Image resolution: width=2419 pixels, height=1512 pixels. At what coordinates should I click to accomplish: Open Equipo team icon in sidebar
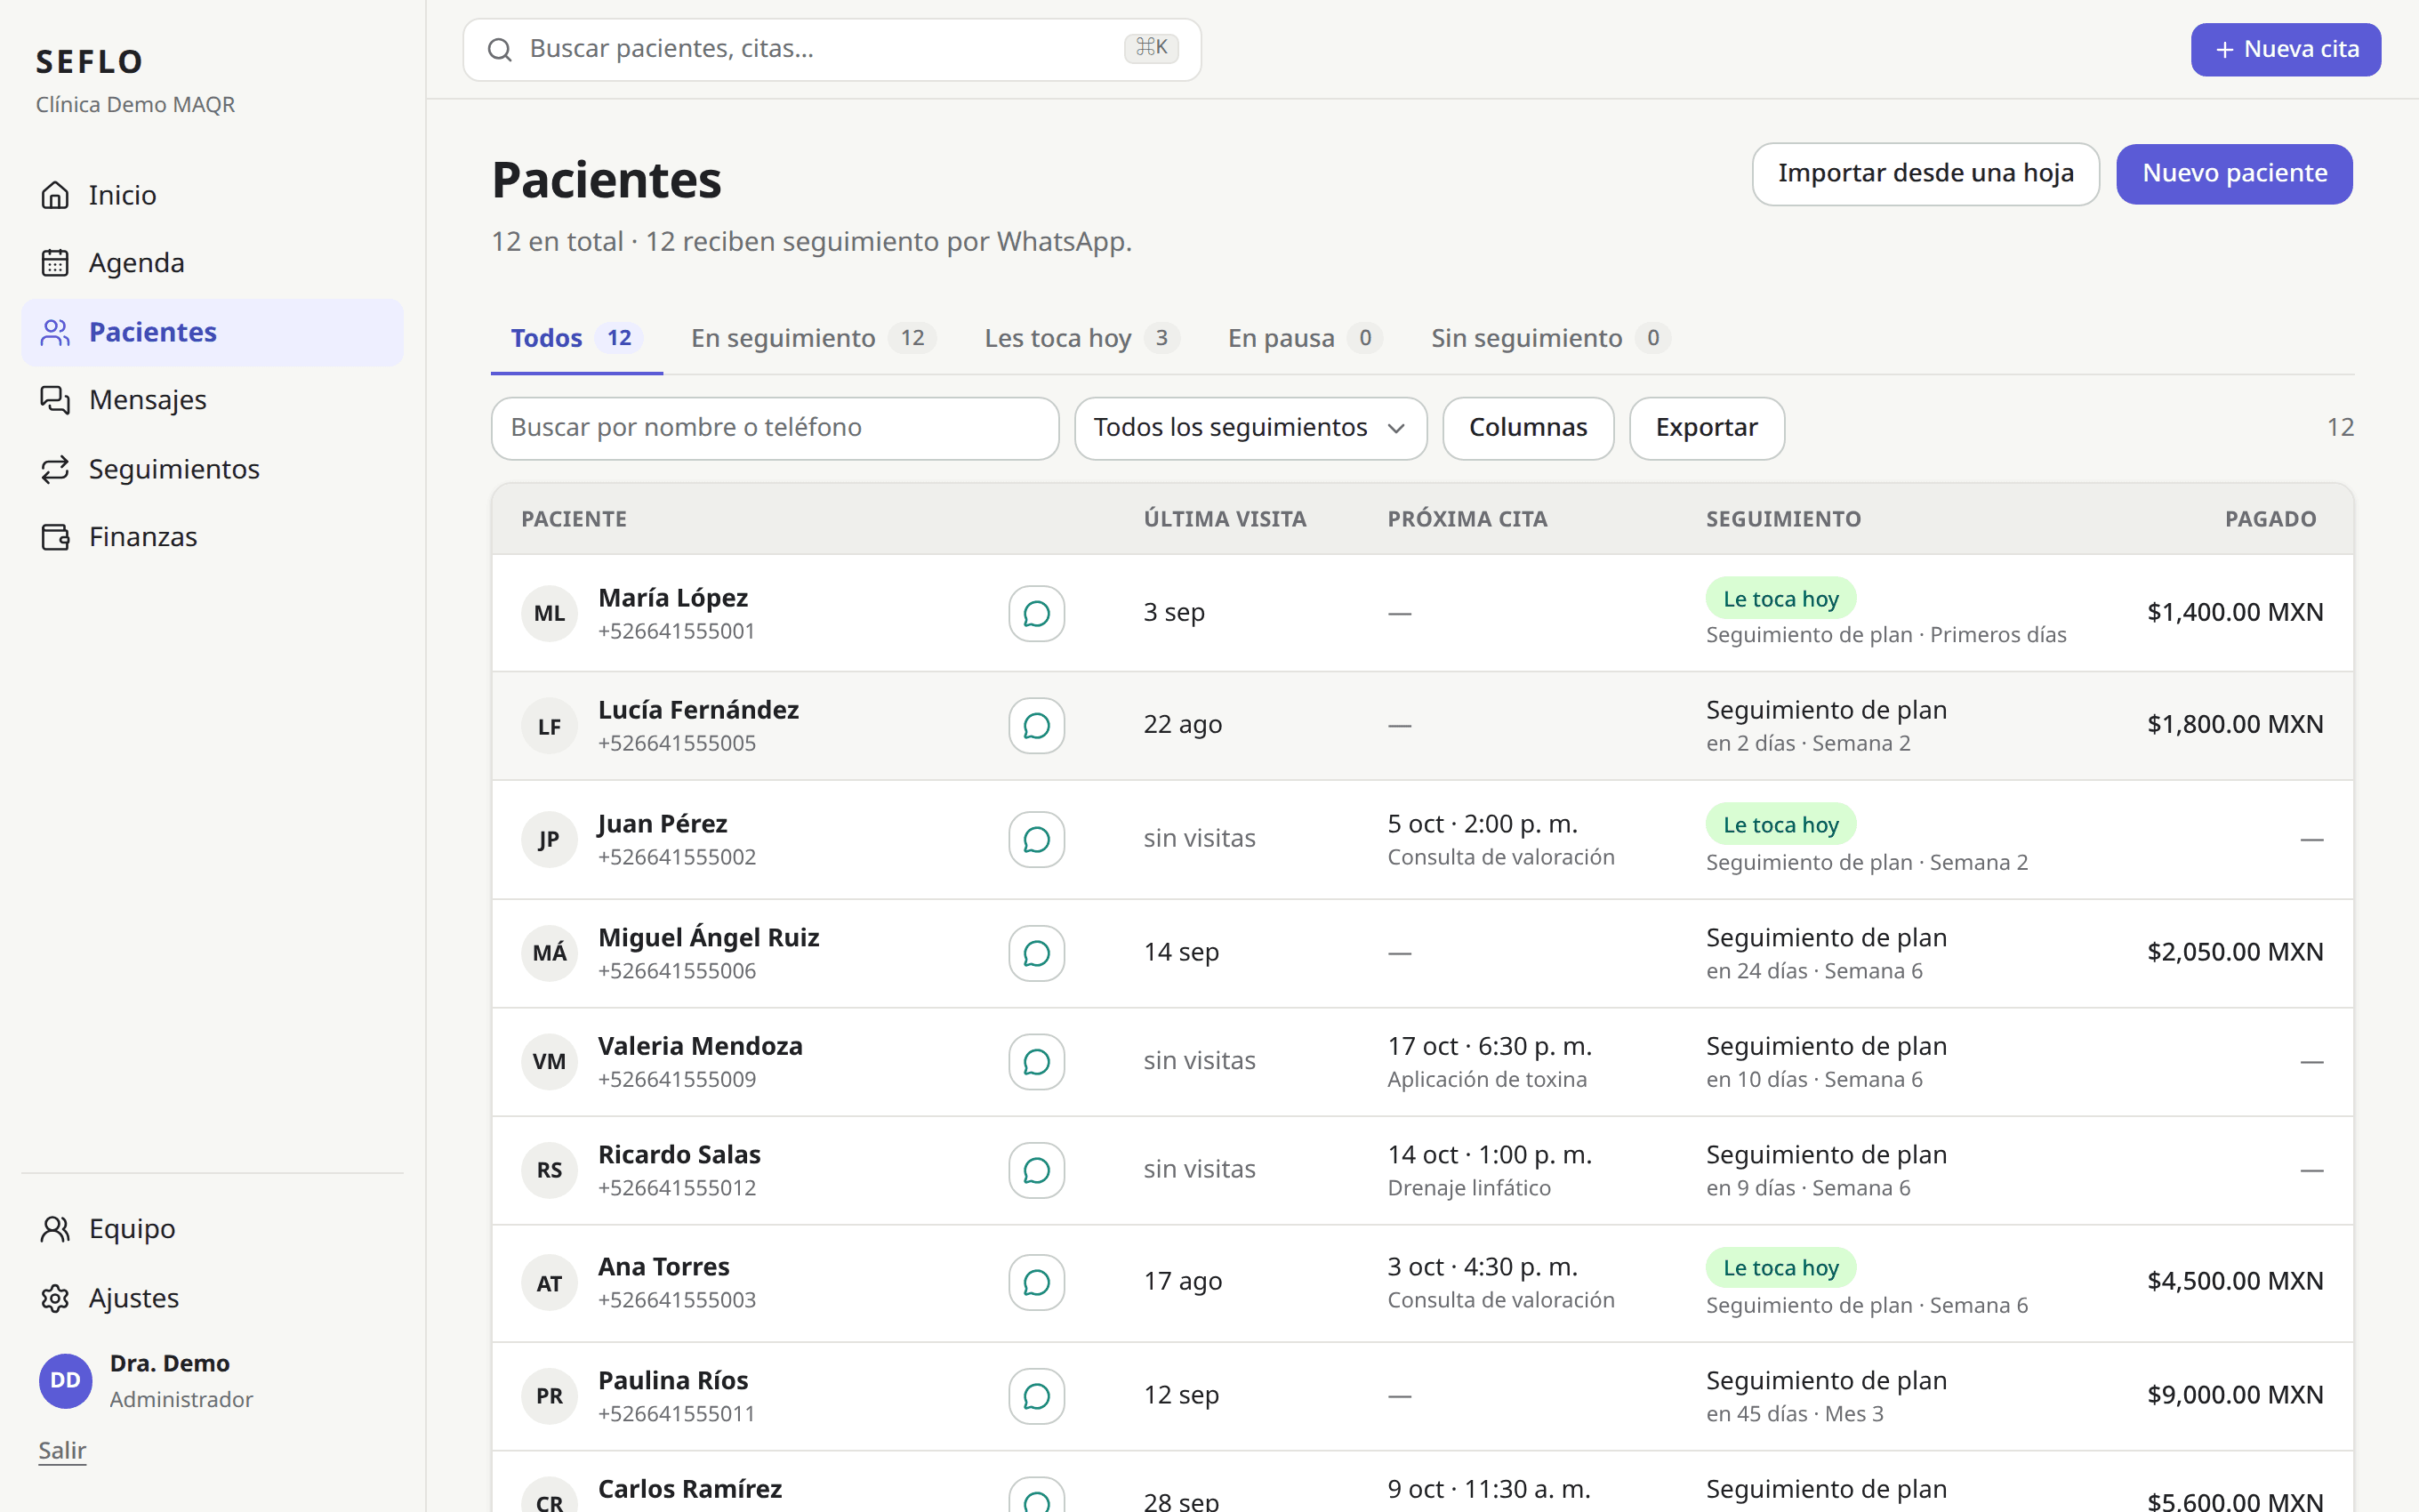(x=55, y=1229)
